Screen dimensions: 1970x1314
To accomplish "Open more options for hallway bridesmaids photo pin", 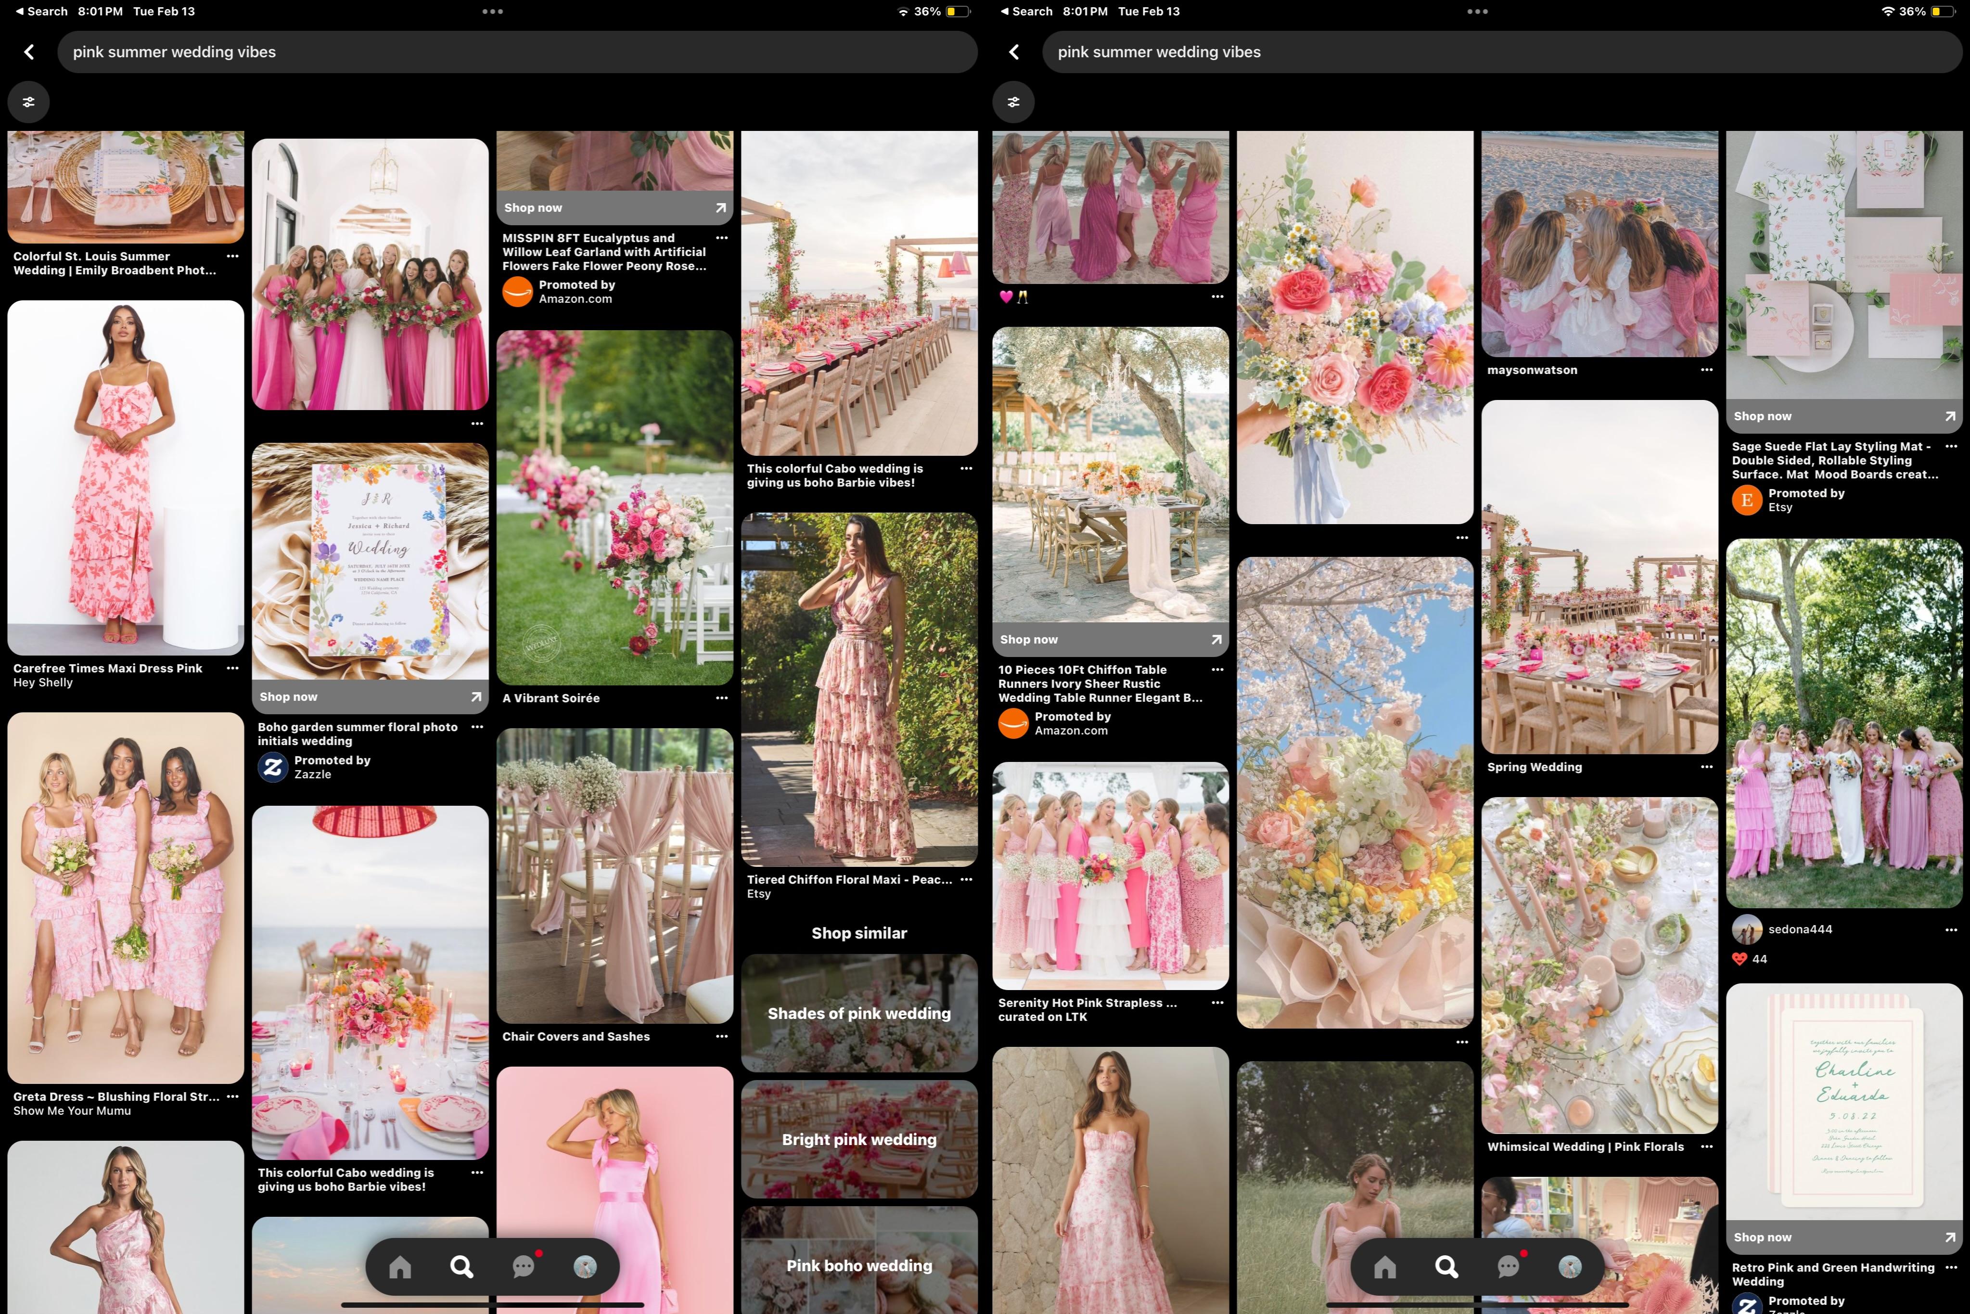I will [477, 423].
